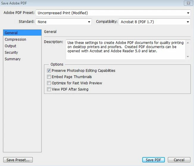
Task: Switch to the Output section
Action: pos(22,46)
